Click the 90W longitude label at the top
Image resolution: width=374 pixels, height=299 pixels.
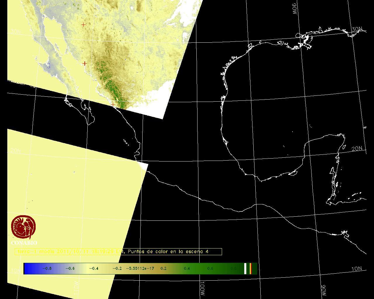pyautogui.click(x=295, y=9)
